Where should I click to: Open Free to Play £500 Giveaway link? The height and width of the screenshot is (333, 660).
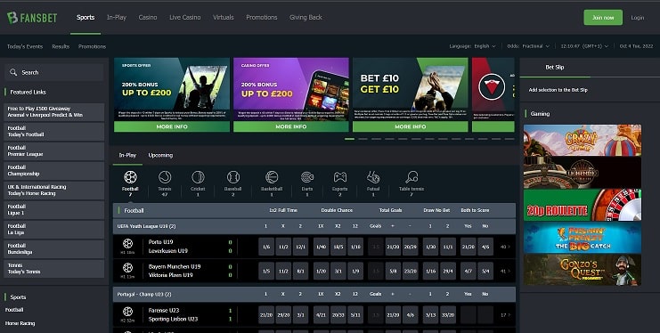click(54, 112)
